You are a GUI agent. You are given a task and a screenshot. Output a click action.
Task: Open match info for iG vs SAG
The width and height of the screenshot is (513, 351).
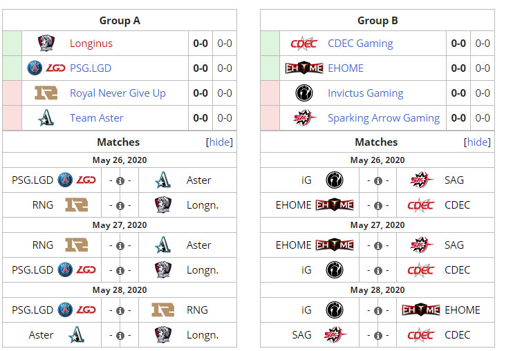click(377, 180)
